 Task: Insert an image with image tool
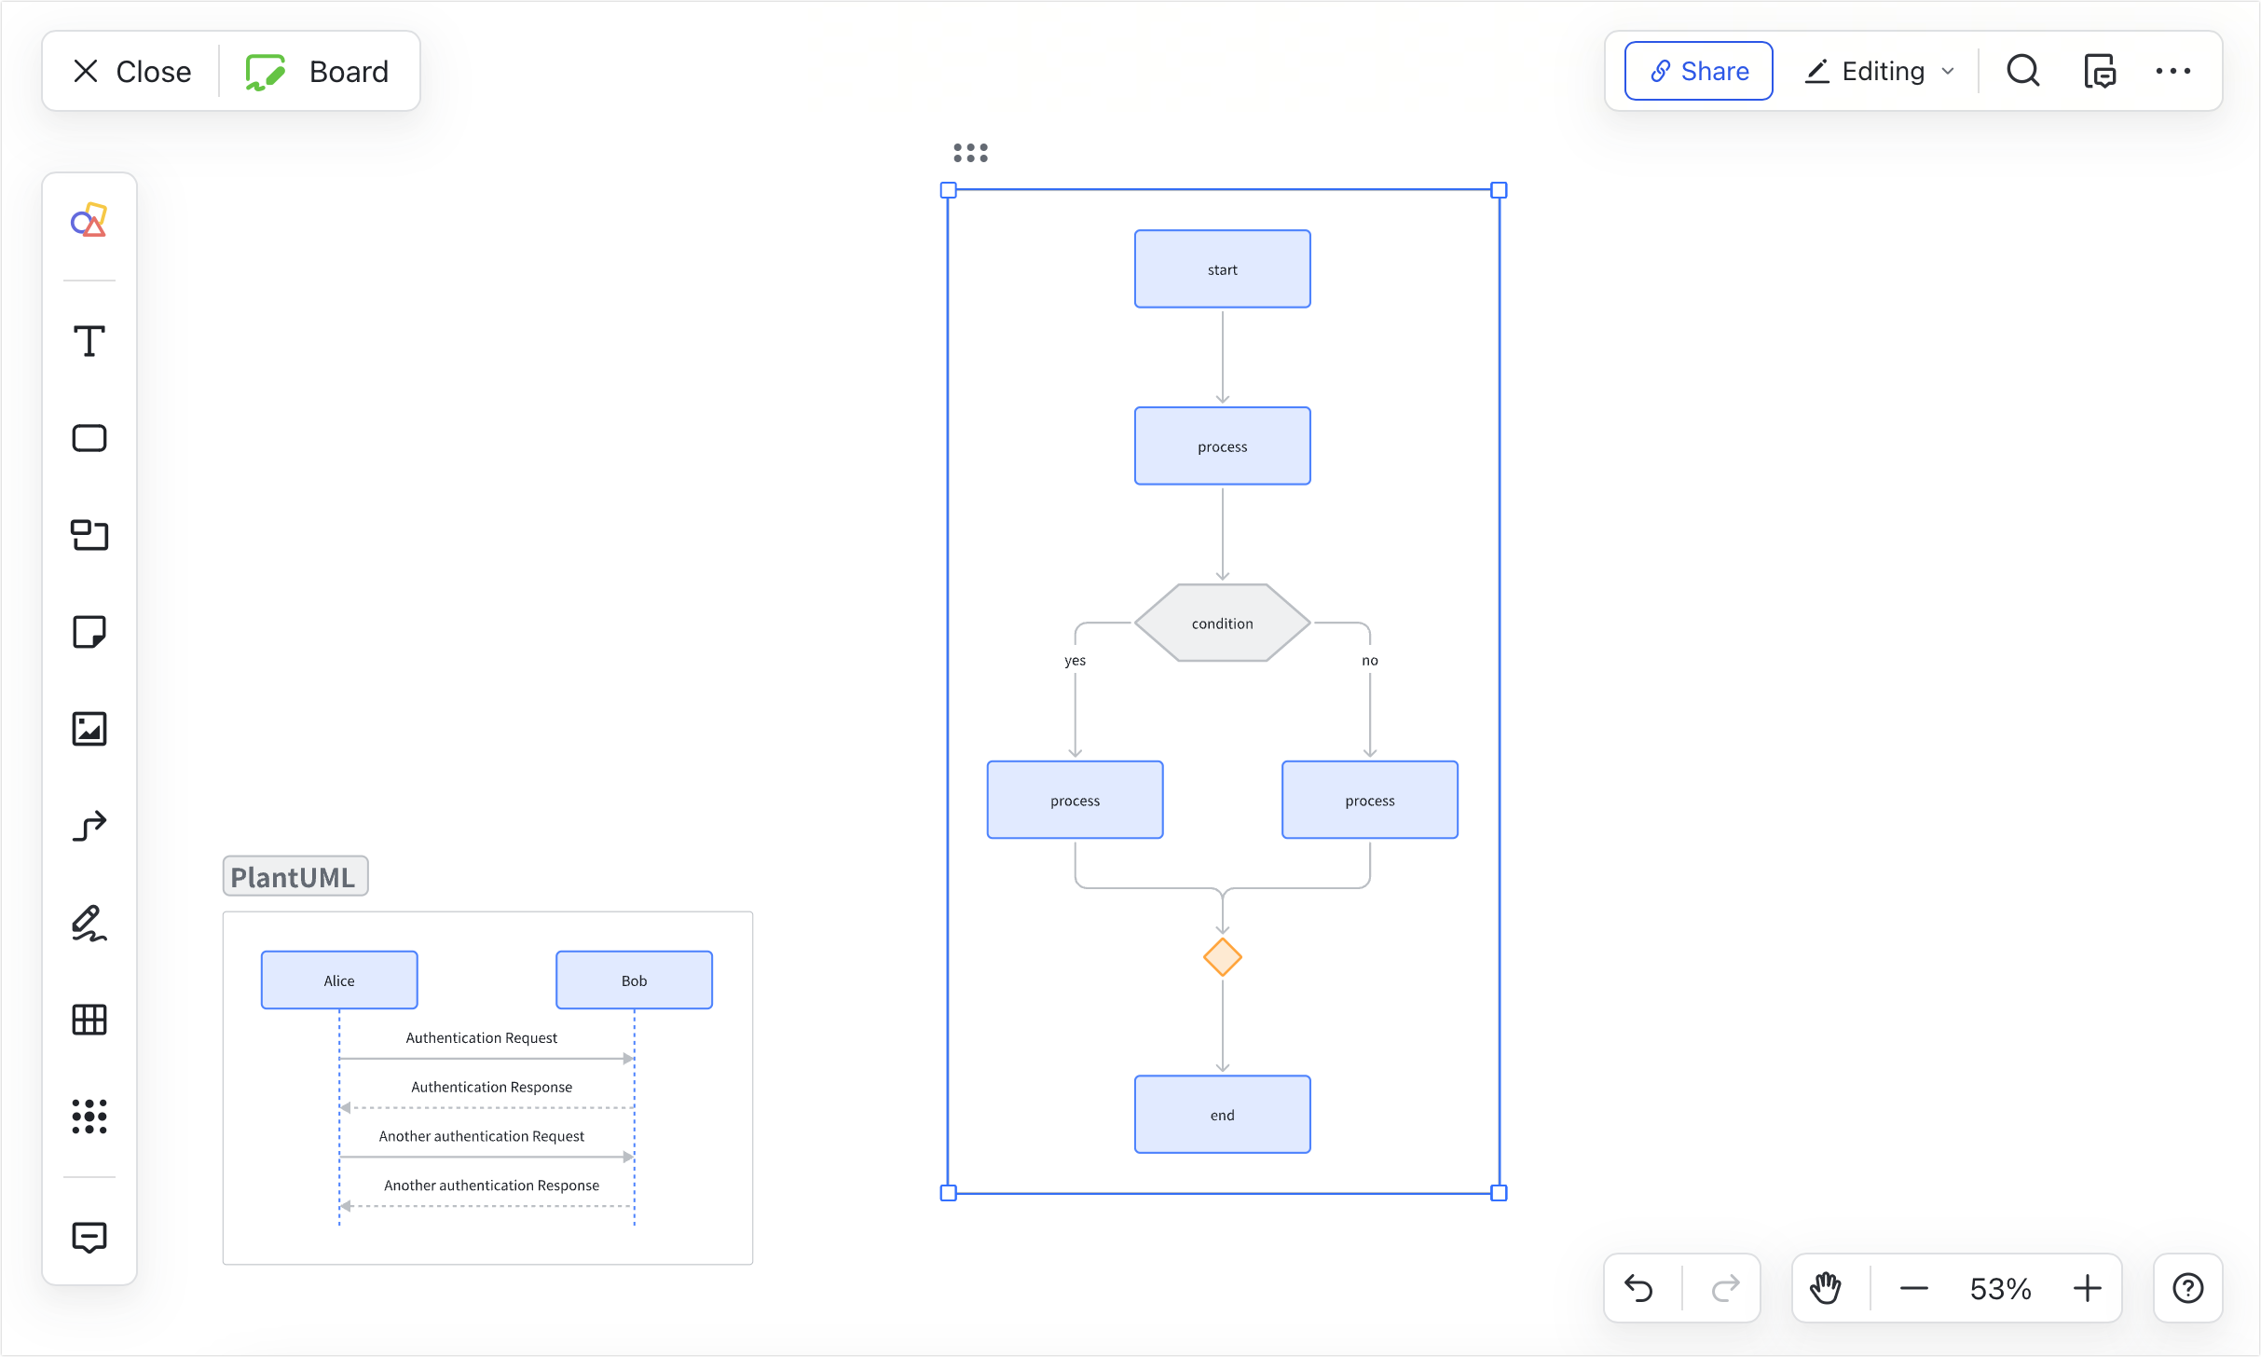click(x=89, y=729)
